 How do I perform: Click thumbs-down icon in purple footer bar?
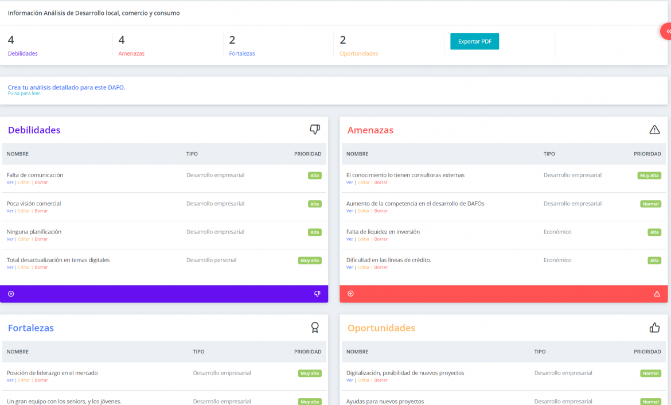click(317, 294)
